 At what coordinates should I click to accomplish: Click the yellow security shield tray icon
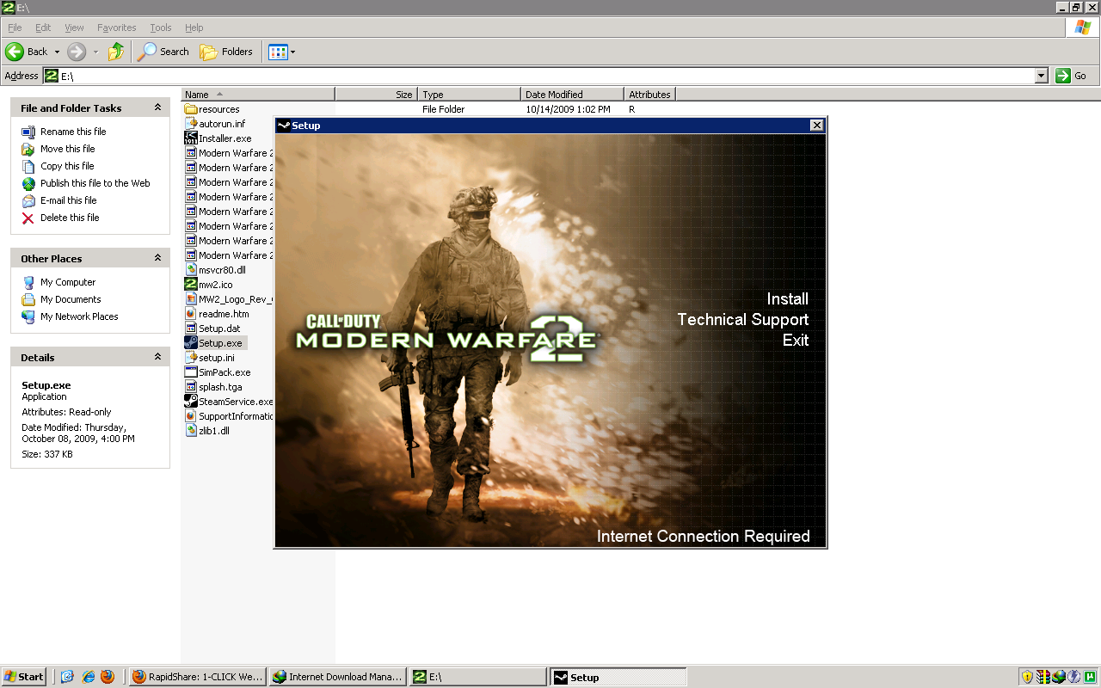pyautogui.click(x=1027, y=677)
